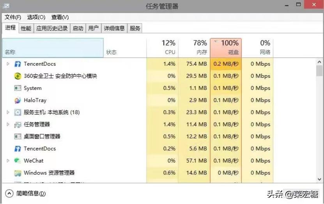Click the 0.3% CPU value

[x=169, y=113]
